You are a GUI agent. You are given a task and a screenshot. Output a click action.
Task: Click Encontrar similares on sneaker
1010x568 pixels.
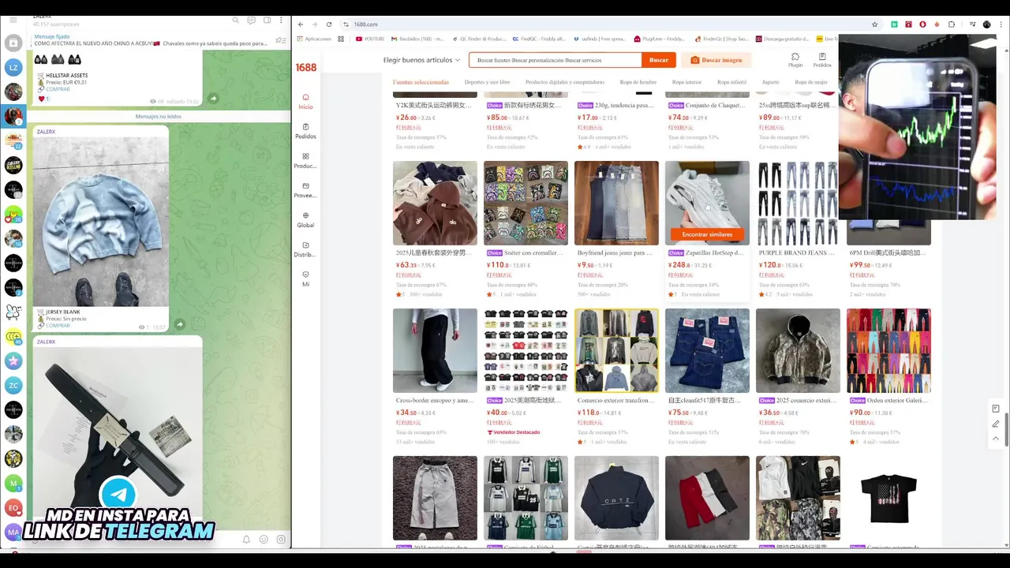707,234
